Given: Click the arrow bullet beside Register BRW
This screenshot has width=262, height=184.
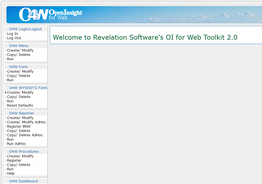Looking at the screenshot, I should [6, 126].
